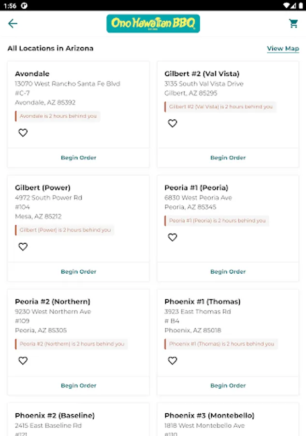The width and height of the screenshot is (306, 436).
Task: Tap the Ono Hawaiian BBQ logo
Action: point(153,24)
